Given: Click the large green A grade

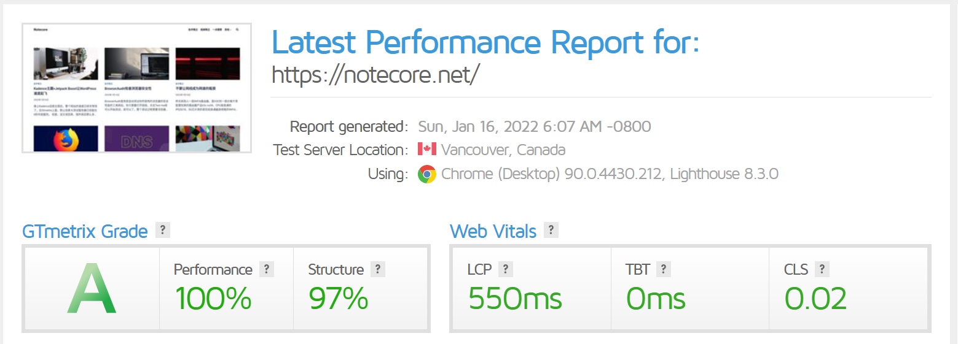Looking at the screenshot, I should tap(92, 288).
